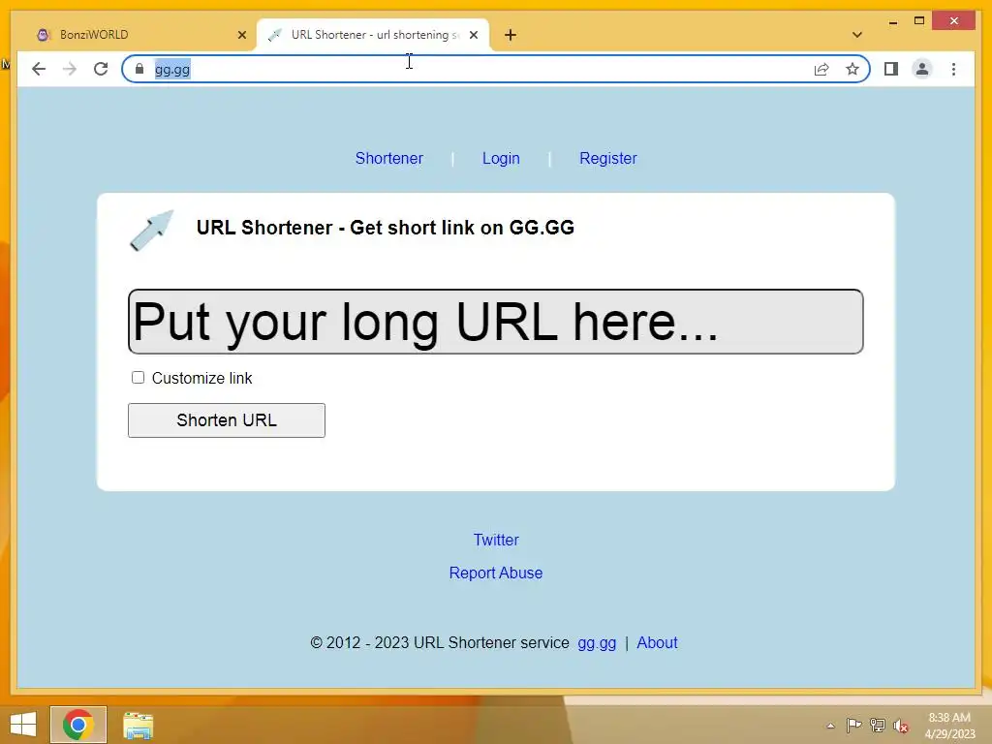Open the Windows Start button
Image resolution: width=992 pixels, height=744 pixels.
[23, 725]
